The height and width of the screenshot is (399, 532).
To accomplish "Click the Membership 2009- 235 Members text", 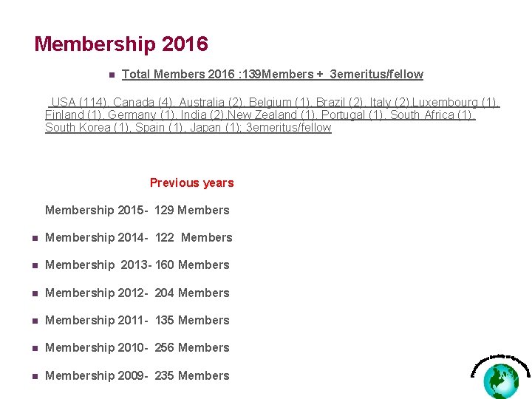I will (x=137, y=375).
